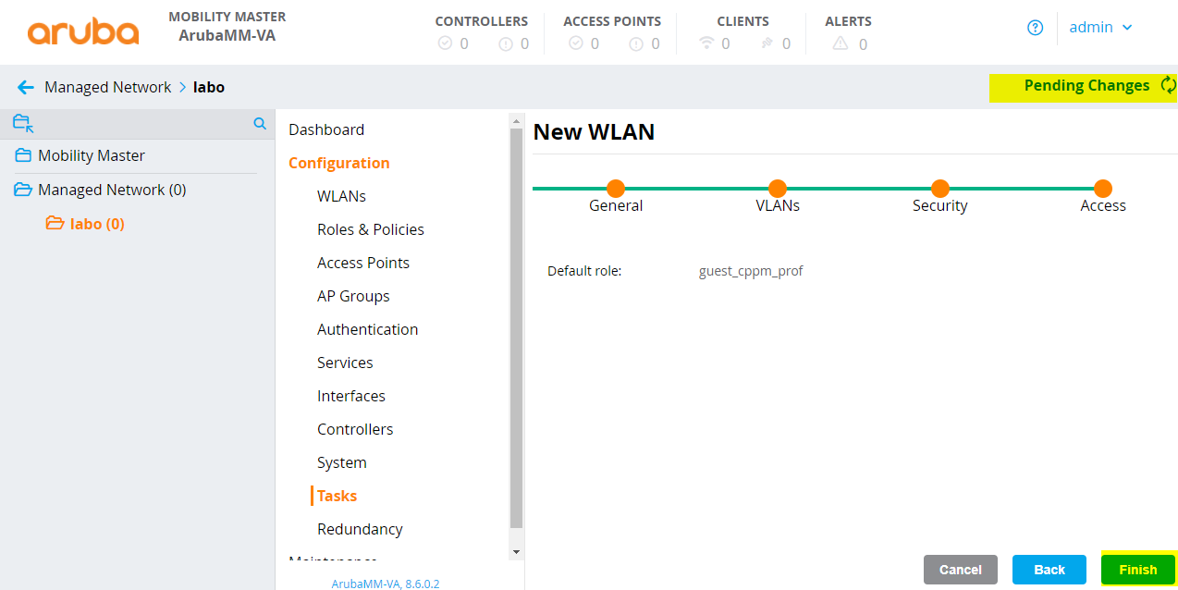Viewport: 1178px width, 590px height.
Task: Click the CLIENTS header label
Action: pos(742,21)
